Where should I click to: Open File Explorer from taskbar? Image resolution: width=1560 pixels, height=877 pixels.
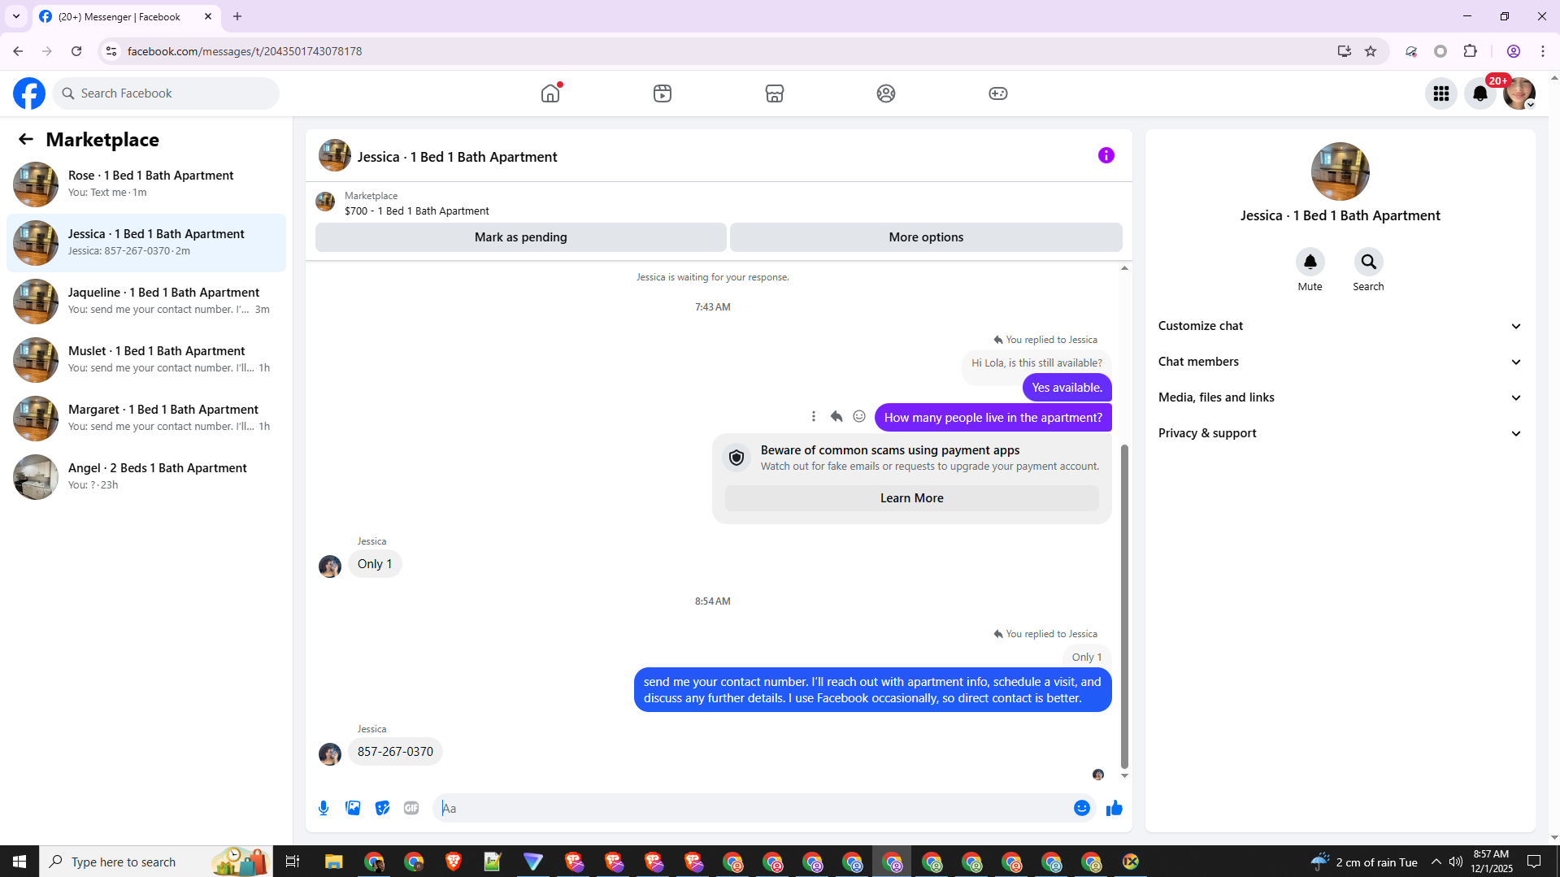[x=334, y=862]
